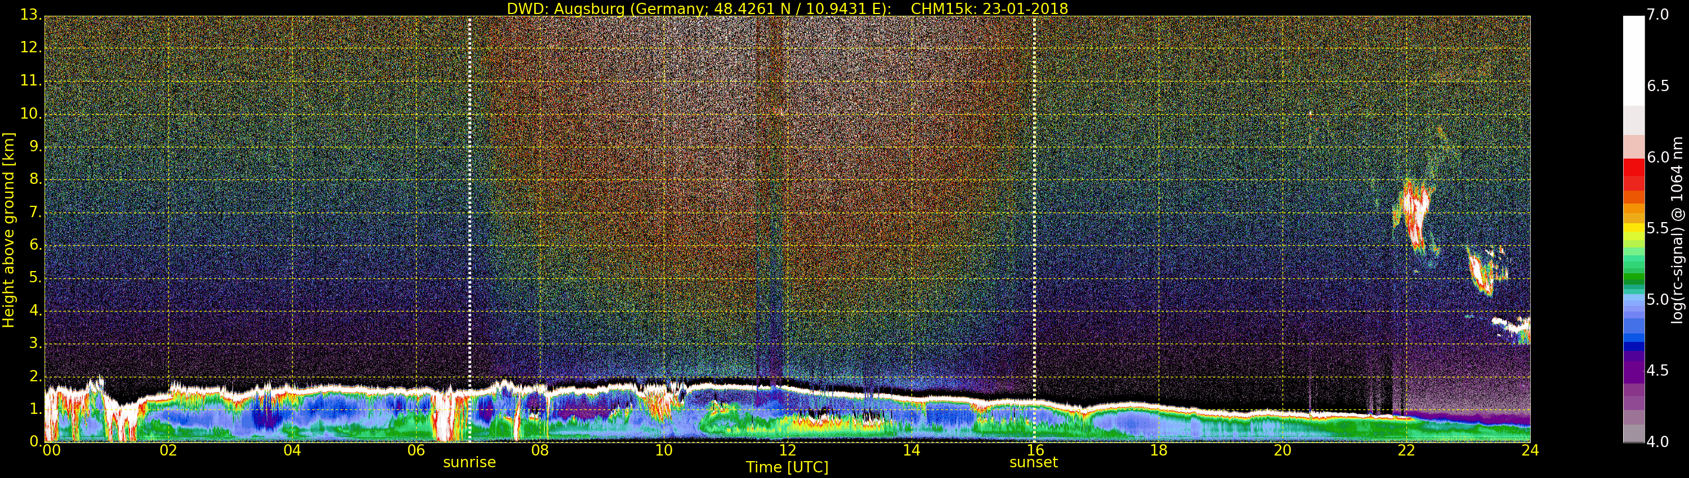Click the height axis tick label "3."
Viewport: 1689px width, 478px height.
pos(35,343)
